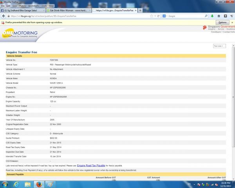Screen dimensions: 235x188
Task: Select Intended Transfer Date 10 Jan 2014
Action: point(55,157)
